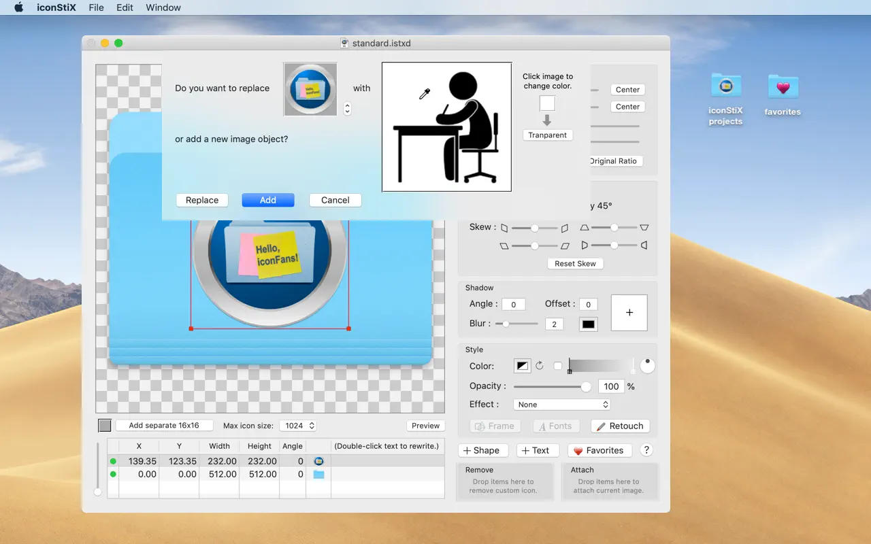This screenshot has width=871, height=544.
Task: Click the sideways trapezoid skew slider
Action: [x=614, y=245]
